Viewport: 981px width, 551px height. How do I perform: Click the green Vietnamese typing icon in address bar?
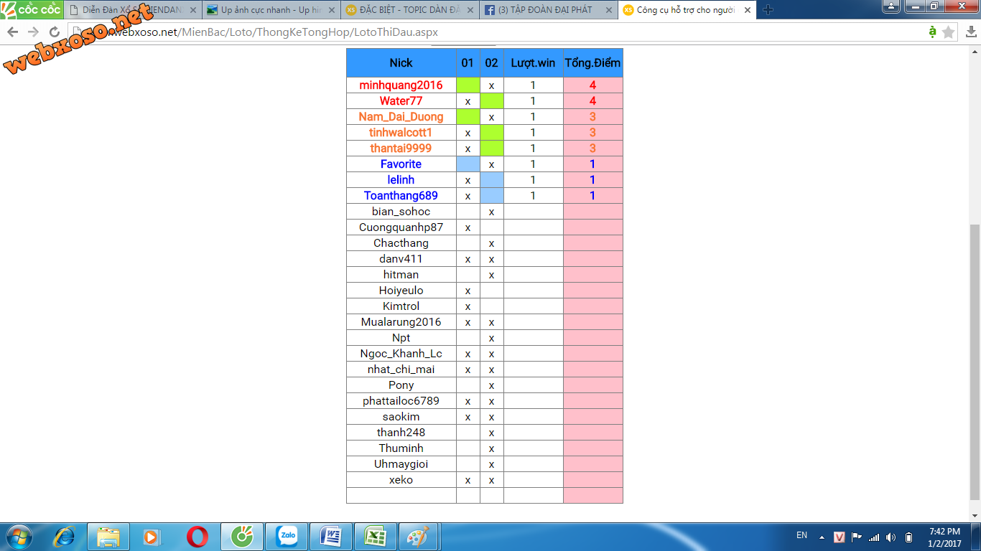tap(931, 32)
